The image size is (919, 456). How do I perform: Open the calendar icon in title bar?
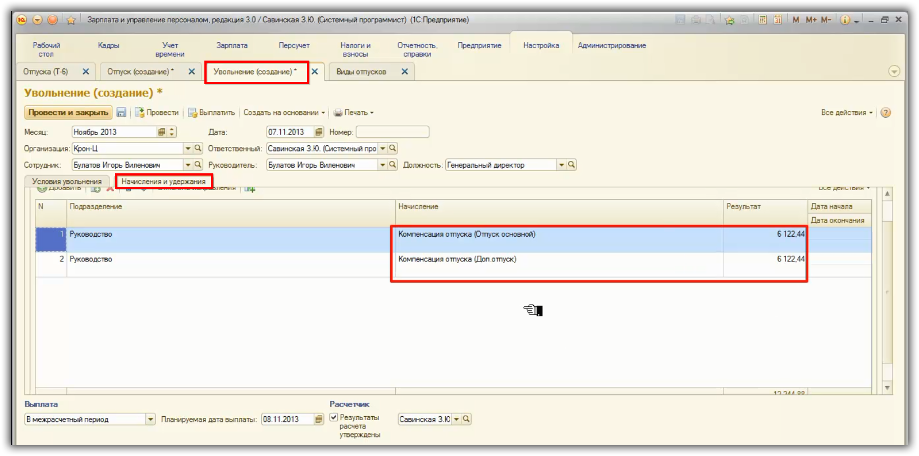(x=778, y=20)
